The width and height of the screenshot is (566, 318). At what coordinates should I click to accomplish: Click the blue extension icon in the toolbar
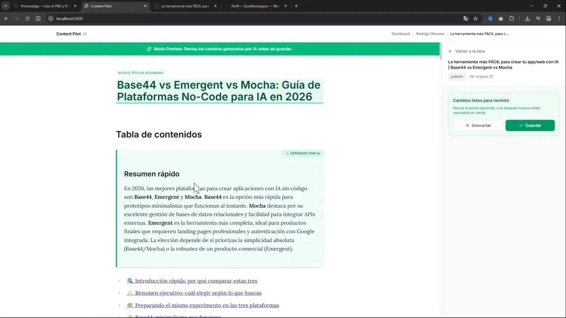[x=490, y=19]
